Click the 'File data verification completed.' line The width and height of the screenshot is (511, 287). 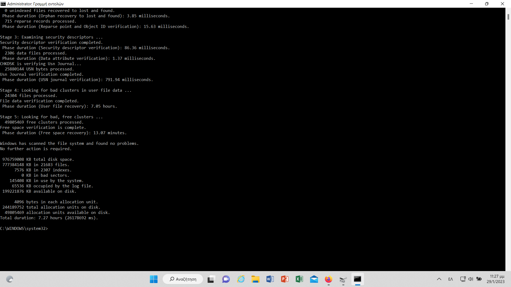39,101
